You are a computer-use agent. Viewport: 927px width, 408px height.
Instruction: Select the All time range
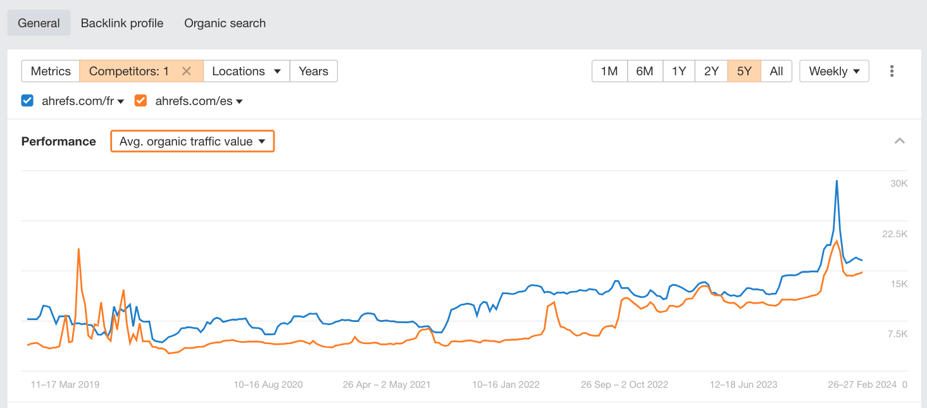point(776,71)
